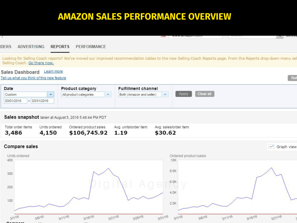Image resolution: width=297 pixels, height=223 pixels.
Task: Click the partially visible Refresh button
Action: point(292,78)
